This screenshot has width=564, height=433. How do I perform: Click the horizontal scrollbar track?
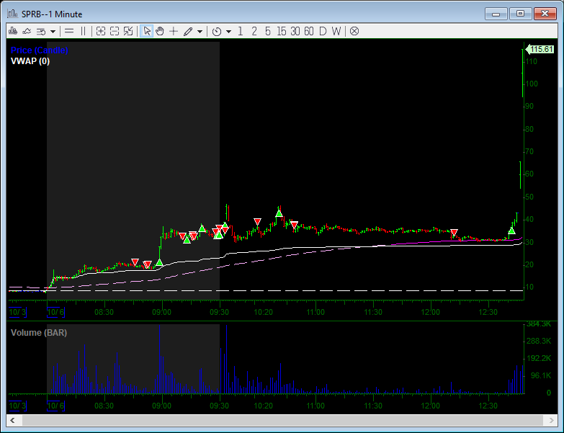tap(282, 420)
